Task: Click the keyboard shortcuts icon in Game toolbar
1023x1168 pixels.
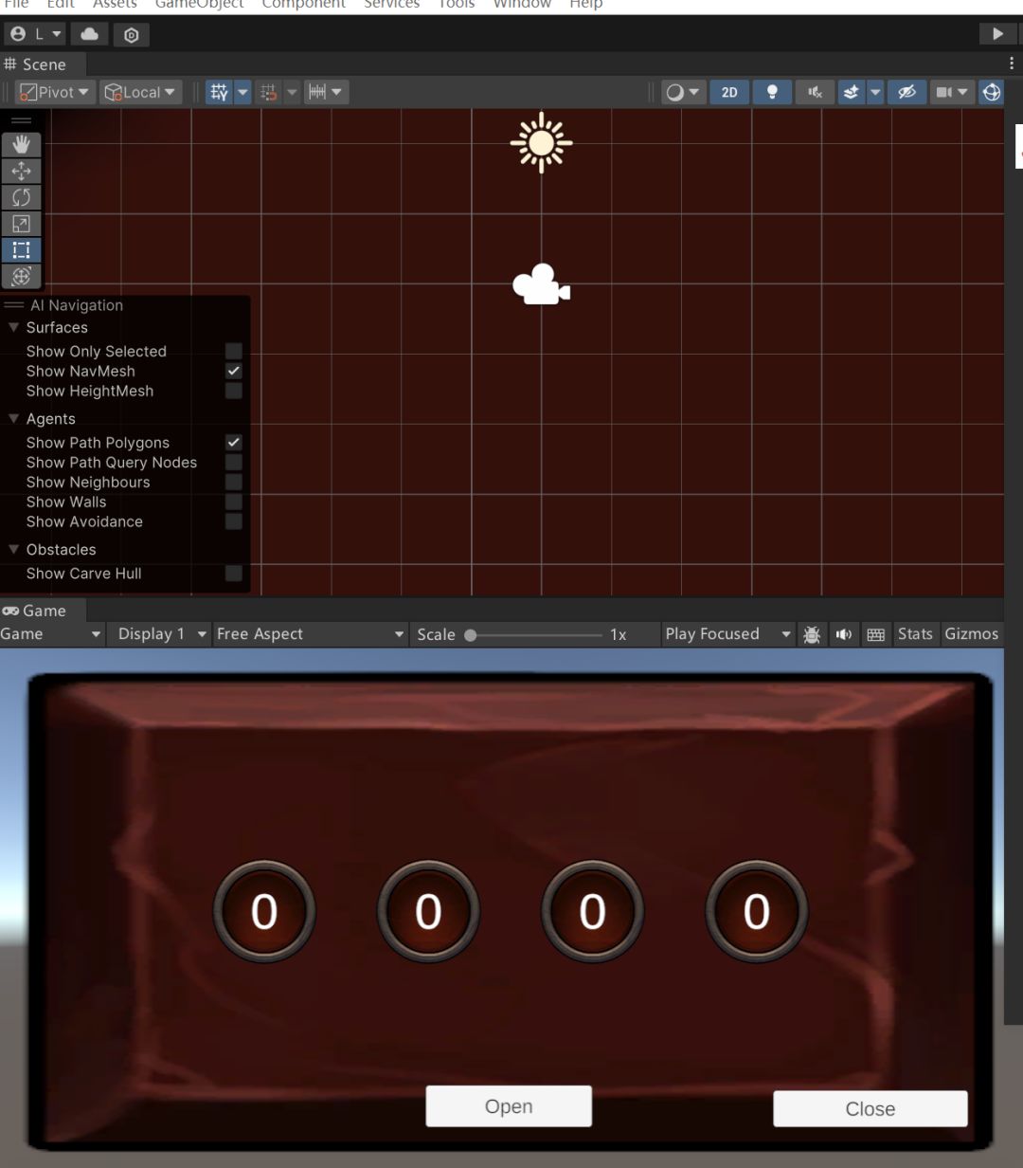Action: click(x=876, y=634)
